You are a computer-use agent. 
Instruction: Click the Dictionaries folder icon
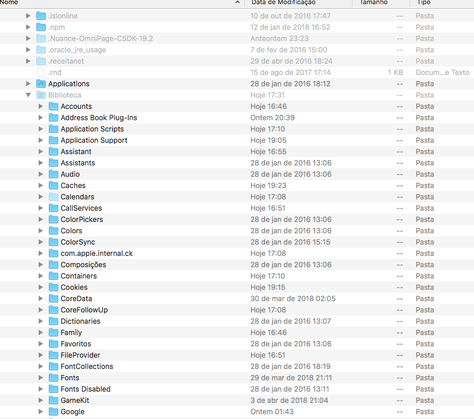(x=54, y=321)
